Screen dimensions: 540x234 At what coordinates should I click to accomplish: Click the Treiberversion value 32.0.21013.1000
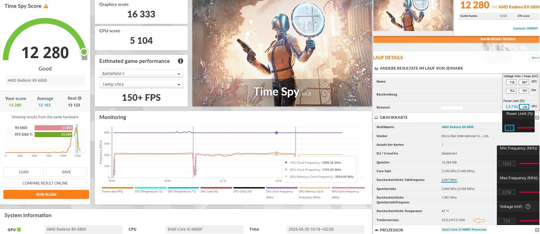(x=453, y=220)
